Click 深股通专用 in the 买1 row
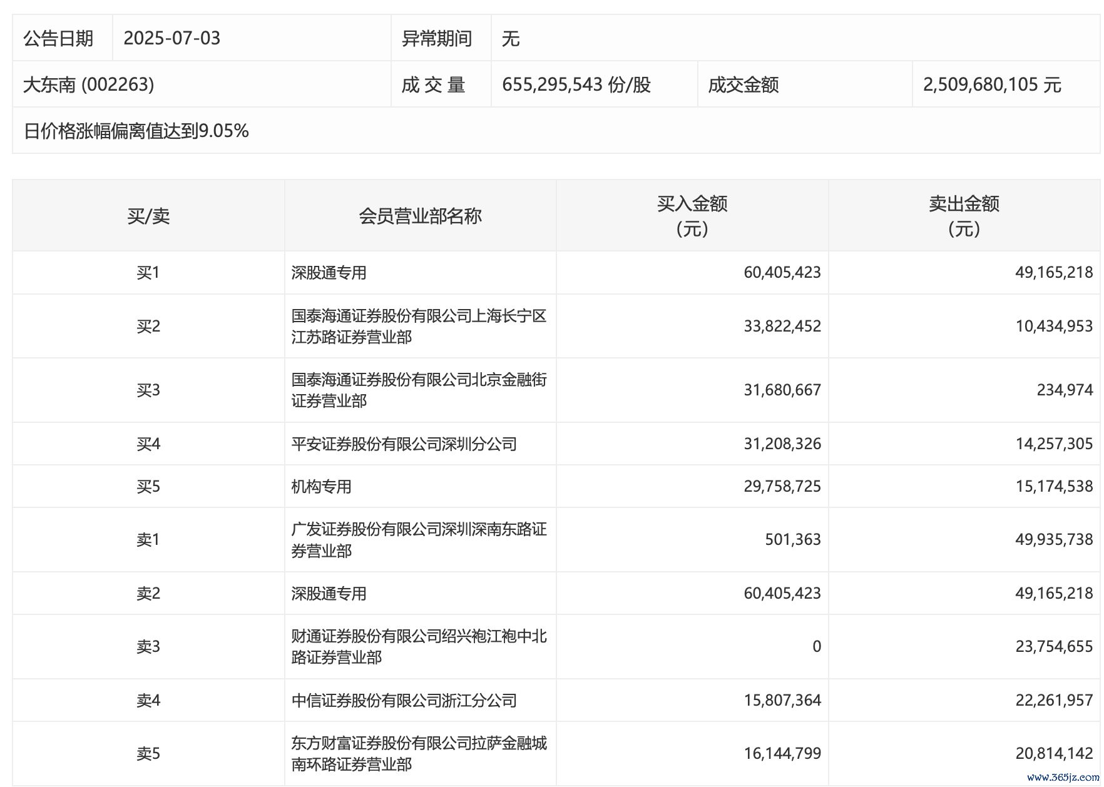The height and width of the screenshot is (787, 1104). coord(329,273)
